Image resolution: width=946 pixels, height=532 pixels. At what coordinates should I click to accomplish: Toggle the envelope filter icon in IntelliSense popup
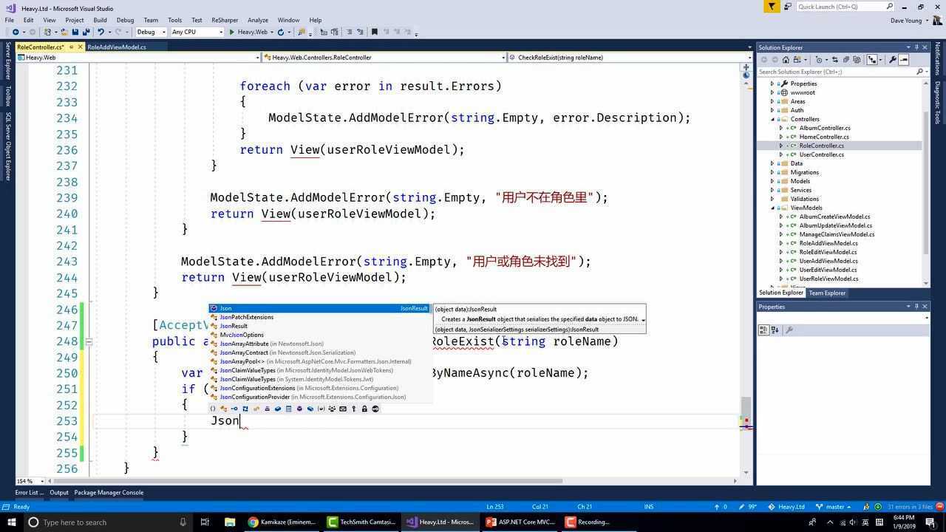point(342,409)
